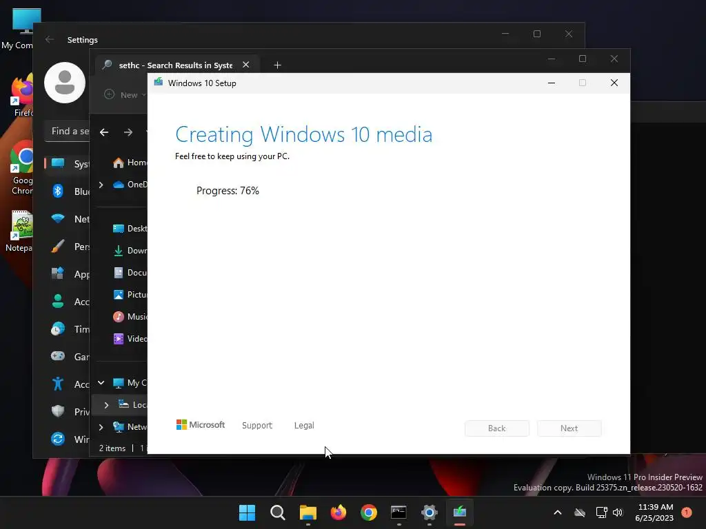
Task: Open Network category in Settings
Action: click(68, 218)
